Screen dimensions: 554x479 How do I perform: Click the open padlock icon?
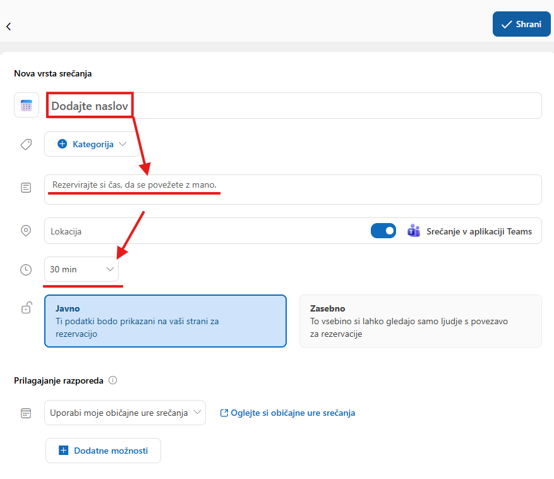27,308
